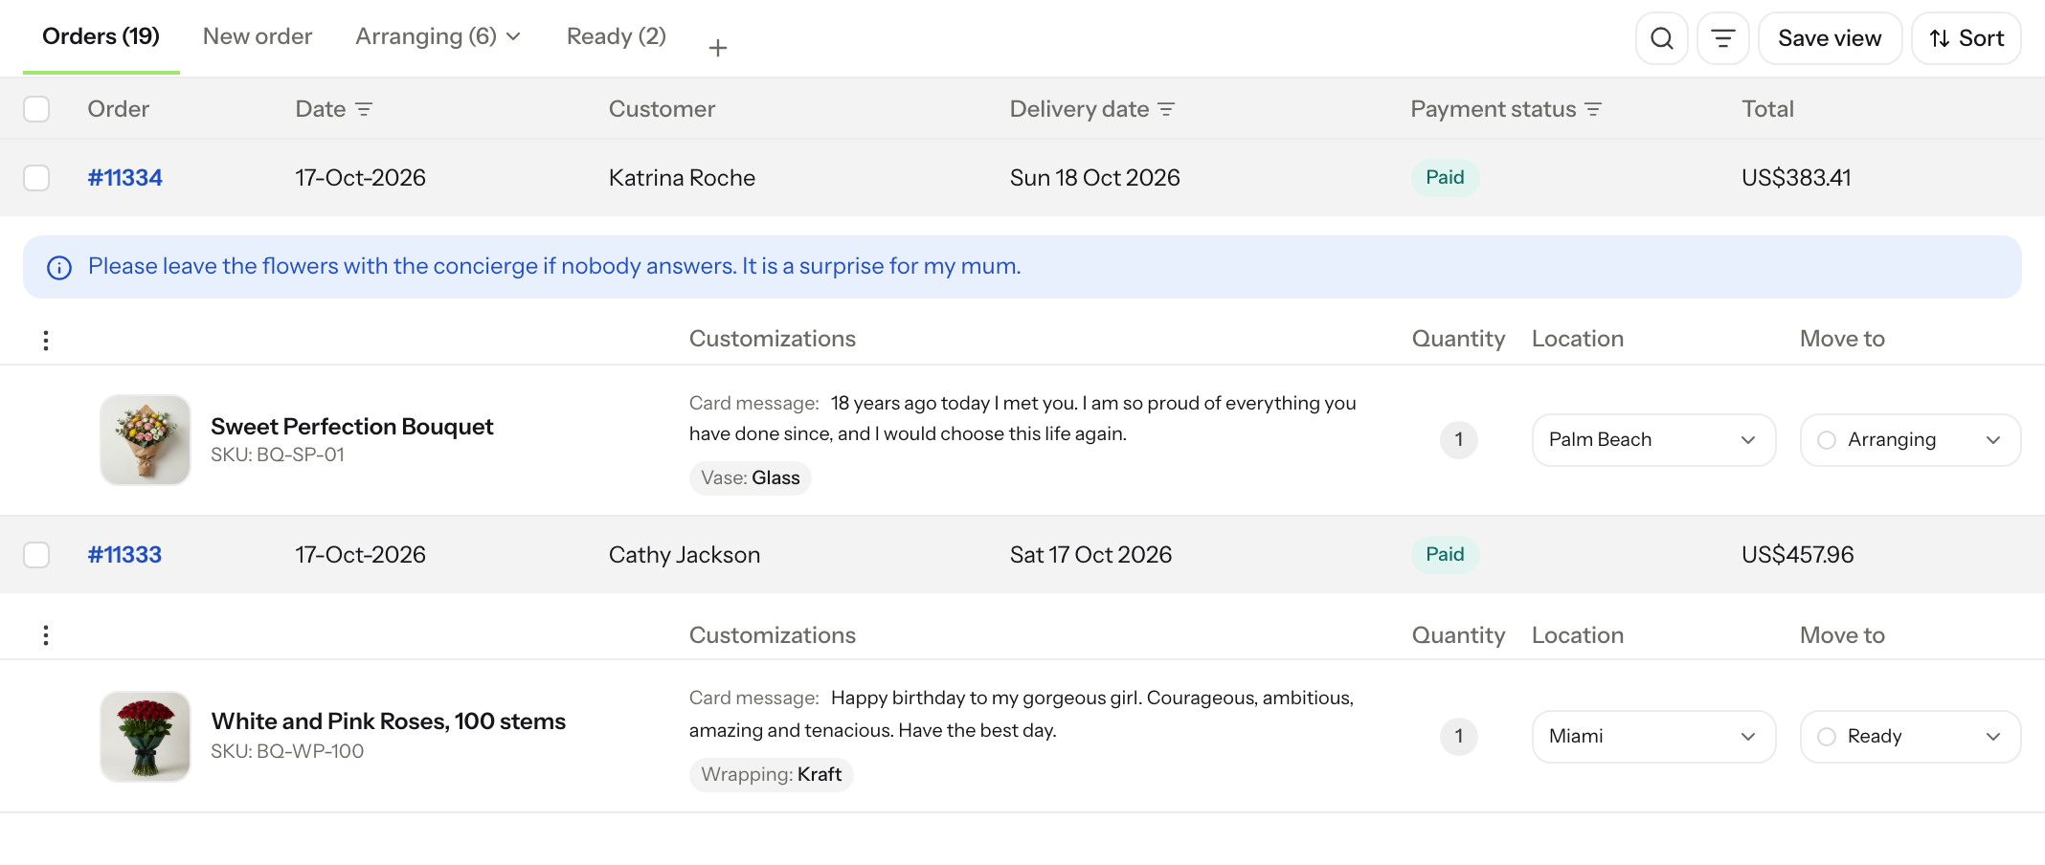
Task: Switch to the New order tab
Action: click(x=258, y=36)
